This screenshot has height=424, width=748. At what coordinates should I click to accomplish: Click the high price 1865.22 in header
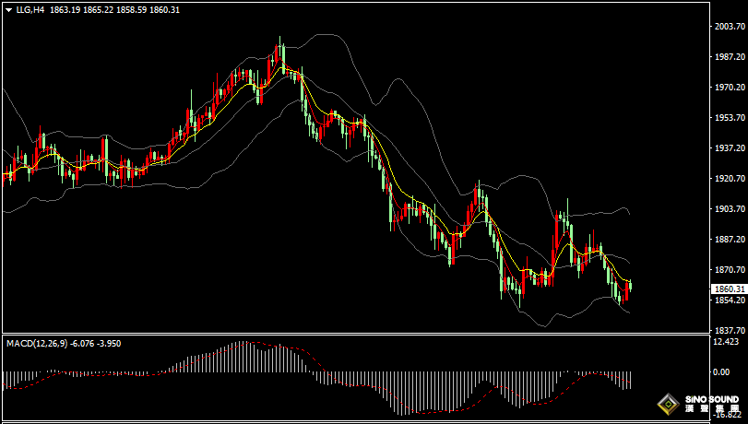pos(98,9)
